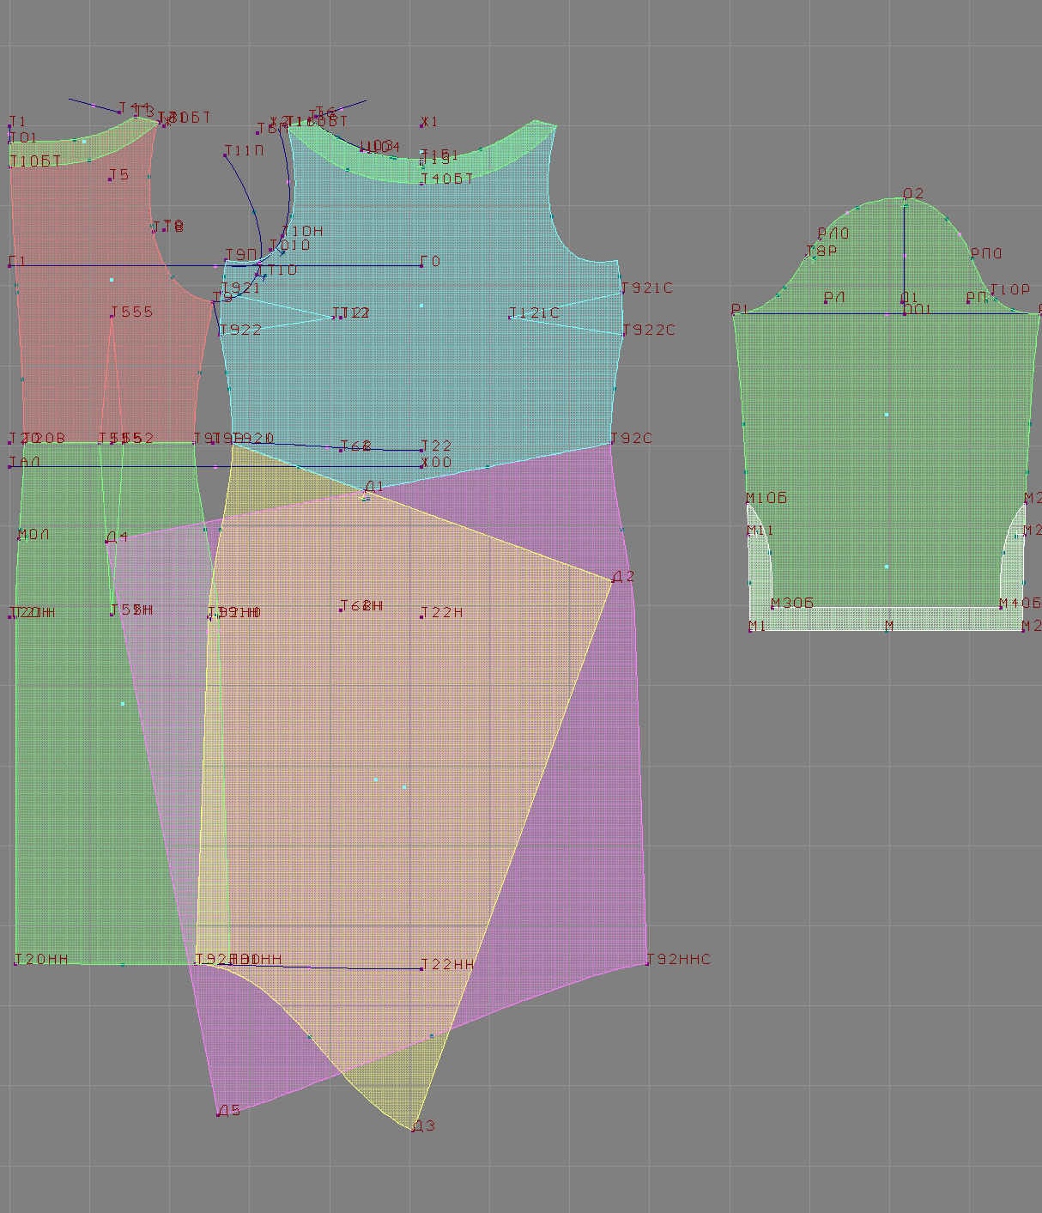Viewport: 1042px width, 1213px height.
Task: Select neckline point Т40БТ
Action: coord(421,183)
